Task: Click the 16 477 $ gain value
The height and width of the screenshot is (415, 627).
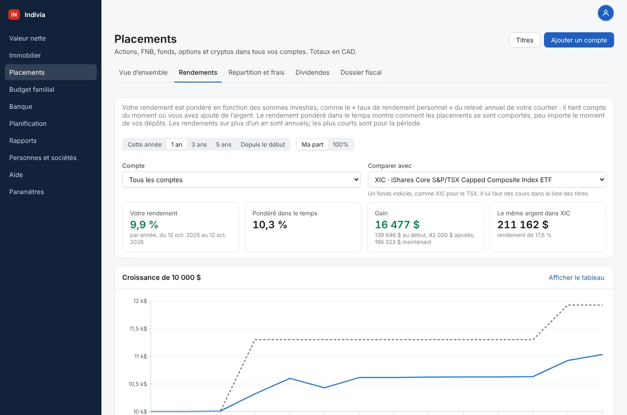Action: click(397, 225)
